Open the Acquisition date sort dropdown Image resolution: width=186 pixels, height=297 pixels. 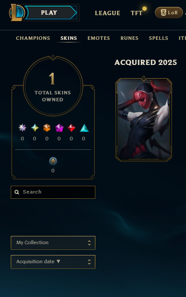[x=53, y=262]
